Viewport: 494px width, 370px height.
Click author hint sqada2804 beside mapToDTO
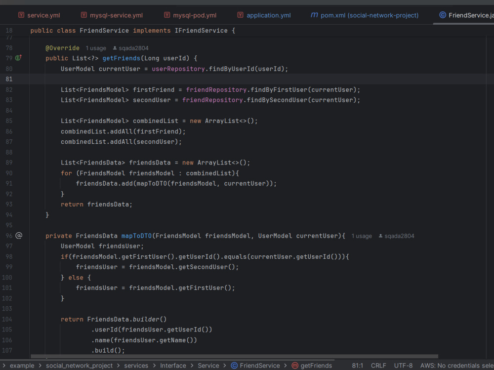tap(399, 236)
